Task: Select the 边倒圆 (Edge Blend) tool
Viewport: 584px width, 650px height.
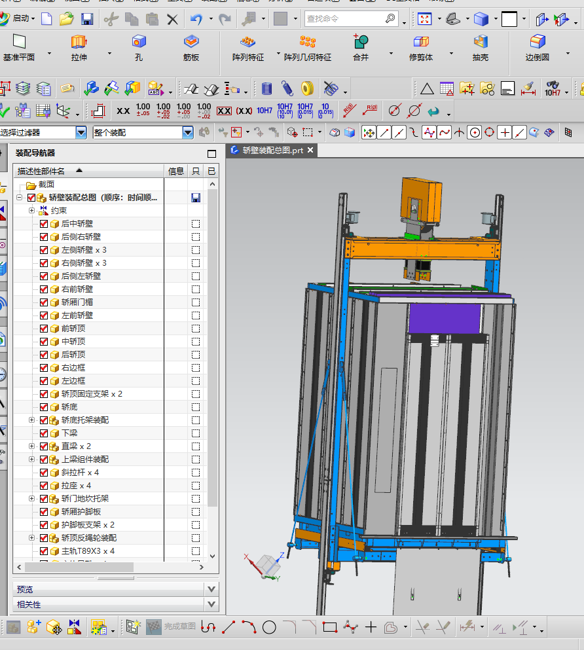Action: [x=538, y=43]
